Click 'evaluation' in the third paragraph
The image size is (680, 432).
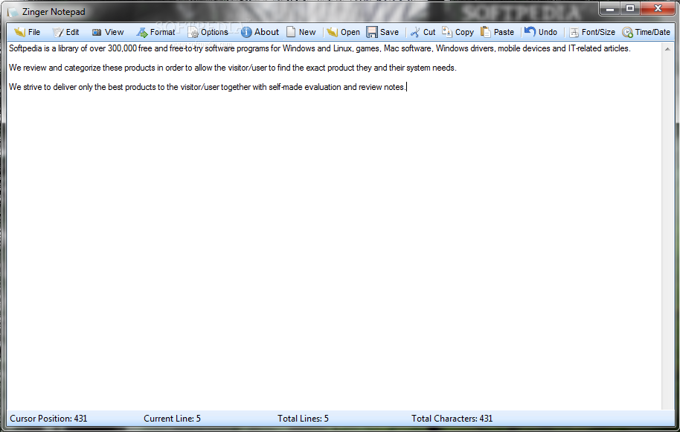pos(323,87)
